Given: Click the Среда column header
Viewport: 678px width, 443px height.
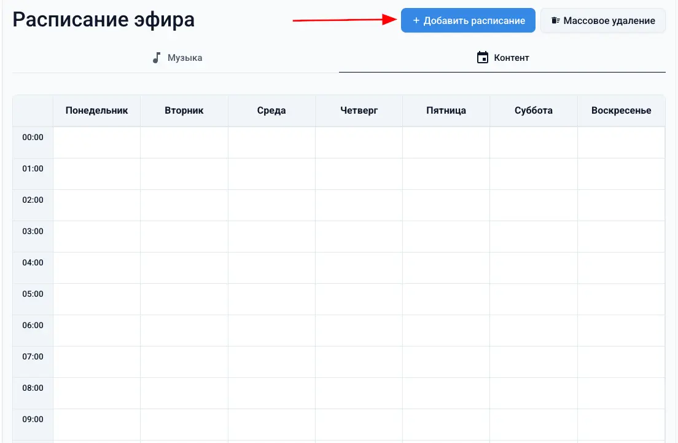Looking at the screenshot, I should pyautogui.click(x=271, y=111).
